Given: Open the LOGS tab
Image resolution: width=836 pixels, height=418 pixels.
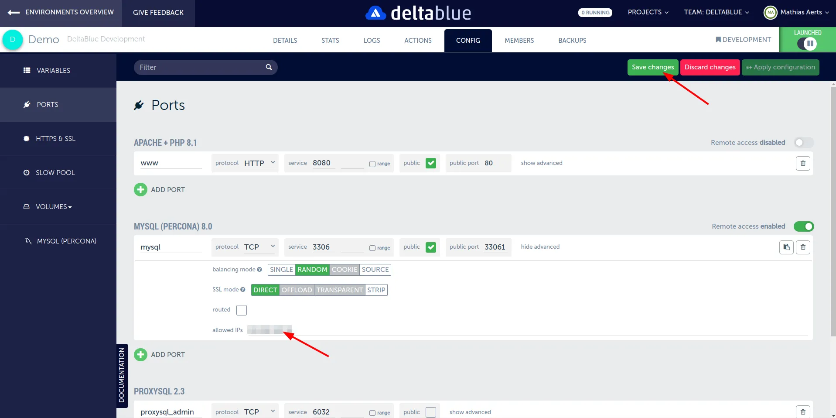Looking at the screenshot, I should (371, 40).
